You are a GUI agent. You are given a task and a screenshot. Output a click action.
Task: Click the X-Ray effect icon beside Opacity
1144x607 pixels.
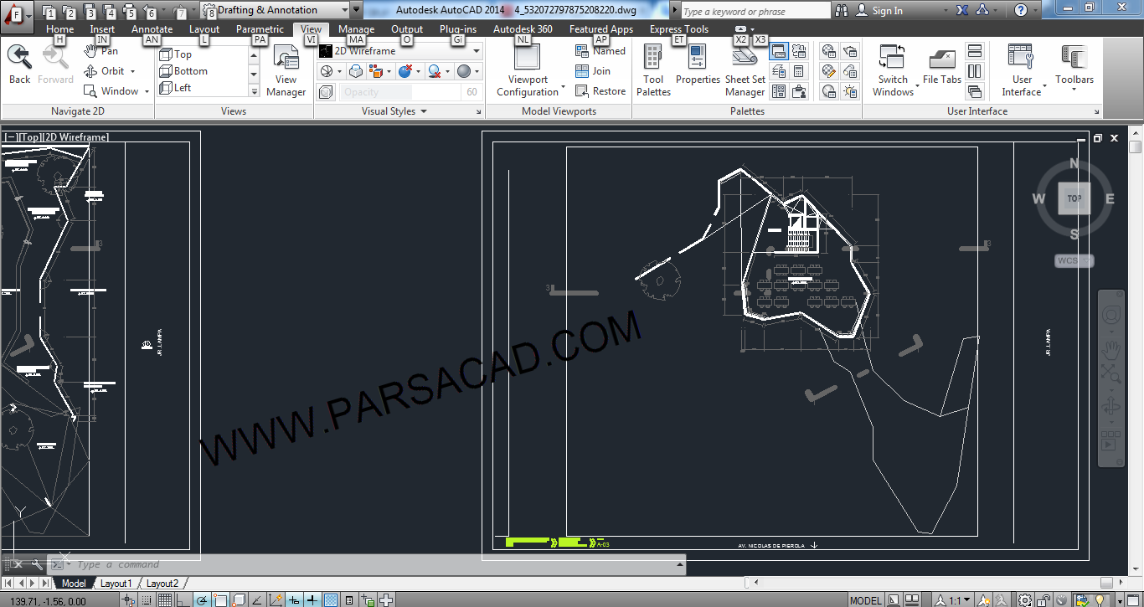327,92
